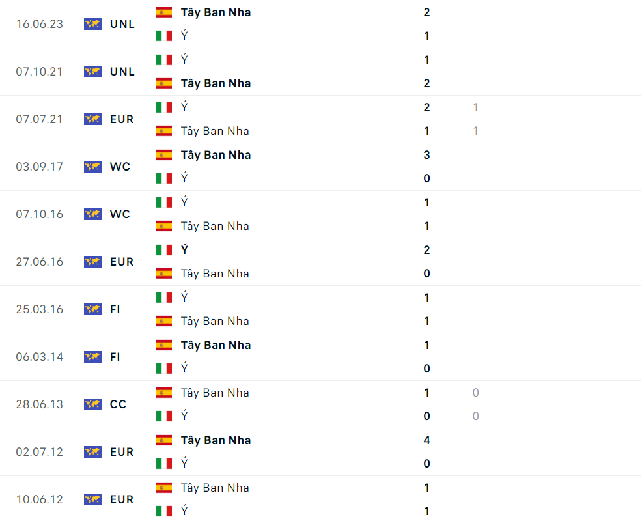
Task: Select the UNL label dated 07.10.21
Action: pos(122,72)
